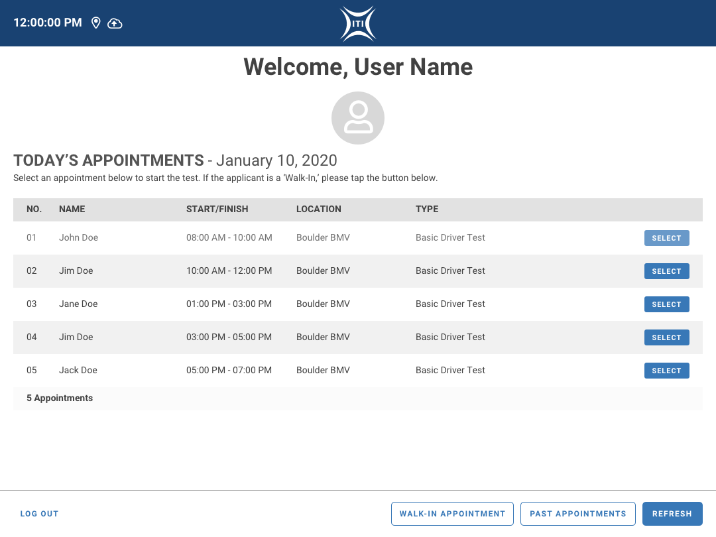Click the START/FINISH column header
The image size is (716, 537).
click(217, 209)
